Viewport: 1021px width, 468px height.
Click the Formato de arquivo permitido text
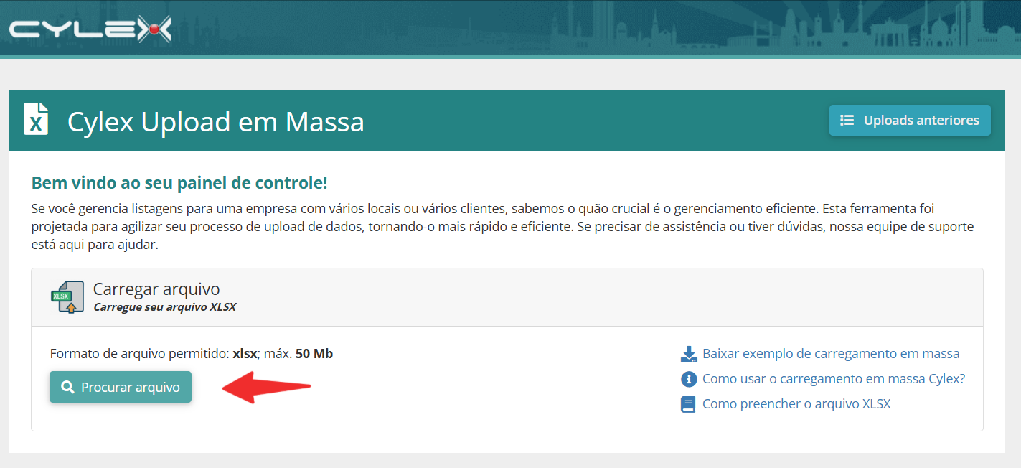click(x=192, y=354)
